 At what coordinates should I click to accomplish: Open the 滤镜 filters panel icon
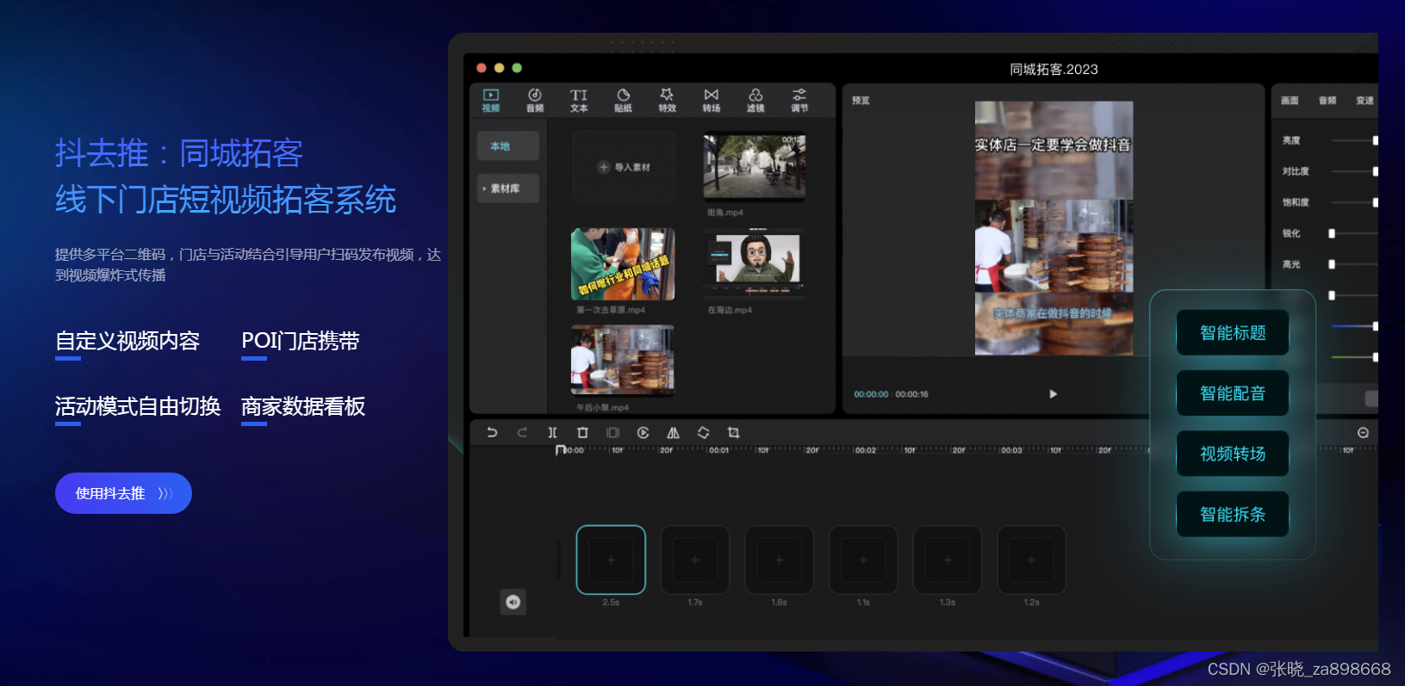(755, 101)
